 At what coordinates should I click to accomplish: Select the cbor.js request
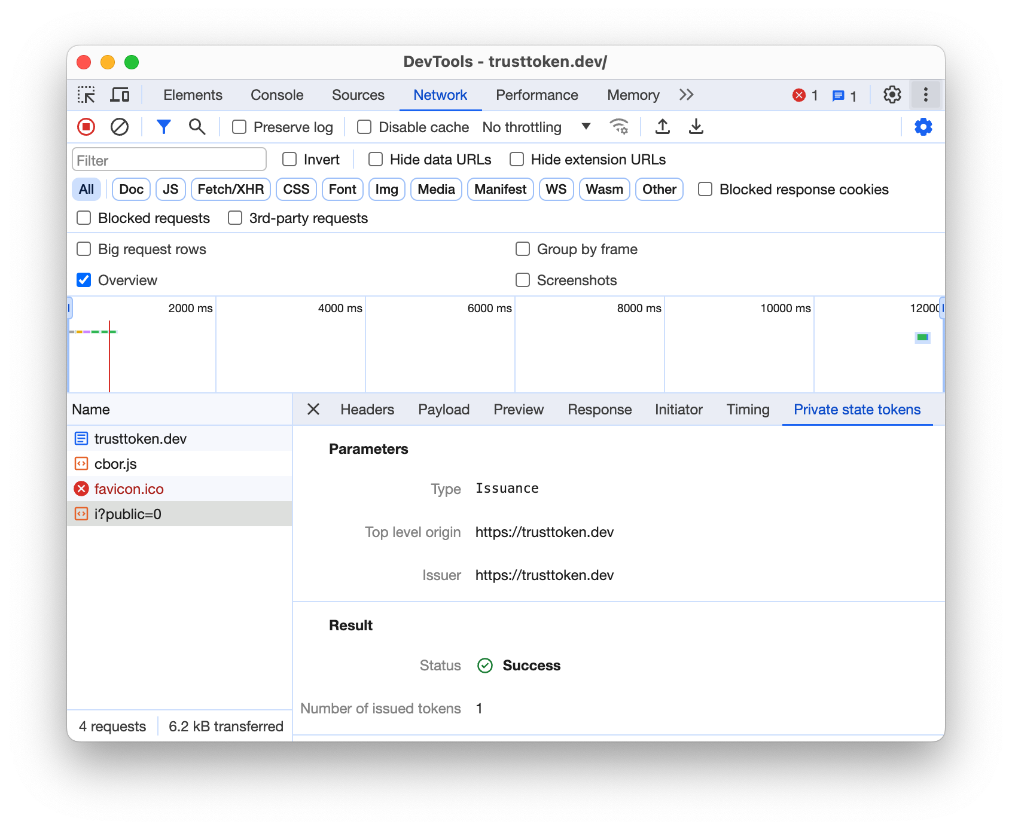coord(115,464)
